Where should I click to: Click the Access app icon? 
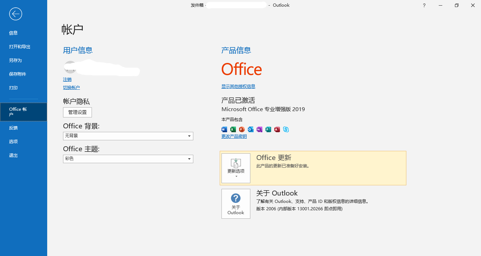(277, 129)
